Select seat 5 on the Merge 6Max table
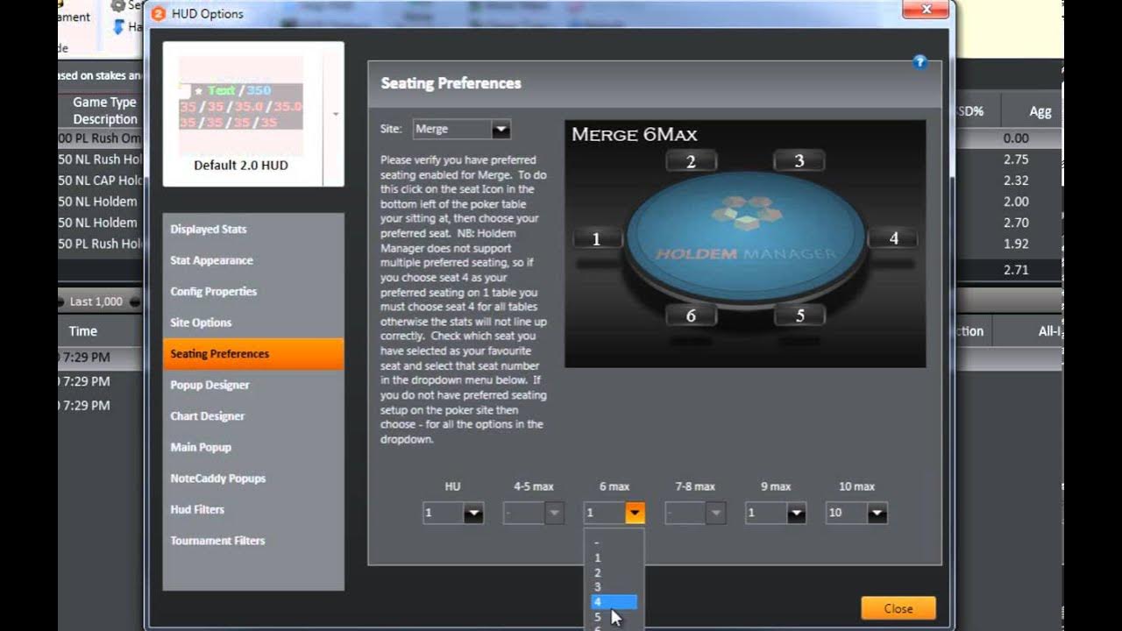1122x631 pixels. coord(799,315)
